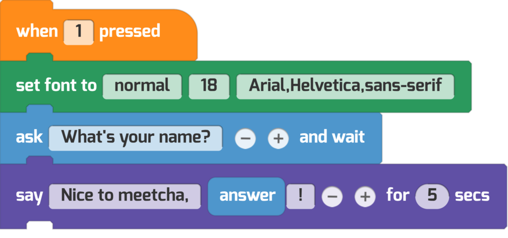Select the font size field showing 18
This screenshot has height=238, width=508.
209,86
